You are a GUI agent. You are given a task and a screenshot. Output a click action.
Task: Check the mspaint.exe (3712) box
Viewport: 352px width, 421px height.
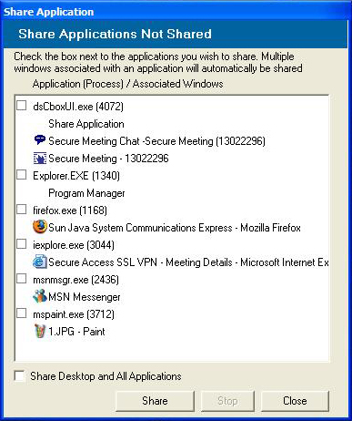(21, 313)
